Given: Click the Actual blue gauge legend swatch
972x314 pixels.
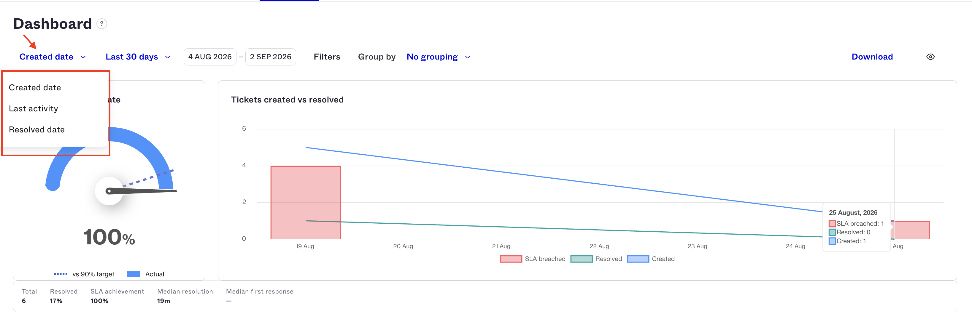Looking at the screenshot, I should point(134,274).
